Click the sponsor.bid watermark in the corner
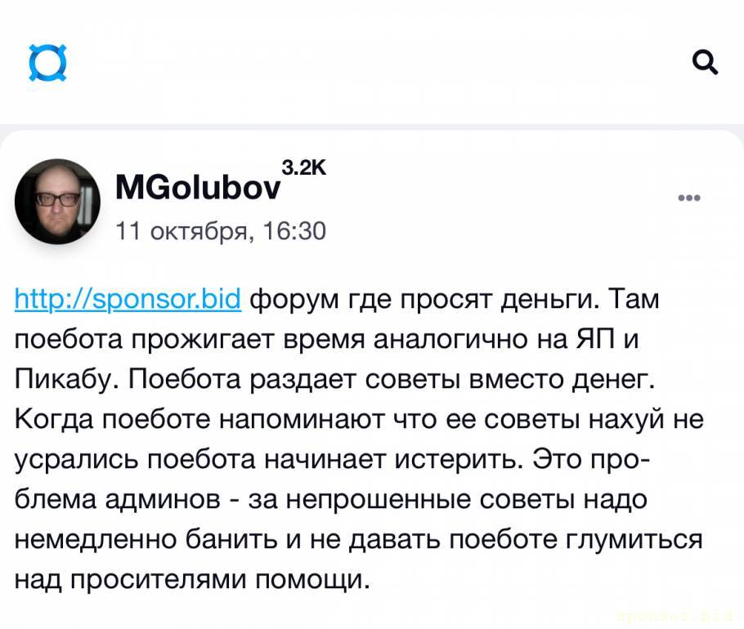The height and width of the screenshot is (629, 744). [683, 616]
